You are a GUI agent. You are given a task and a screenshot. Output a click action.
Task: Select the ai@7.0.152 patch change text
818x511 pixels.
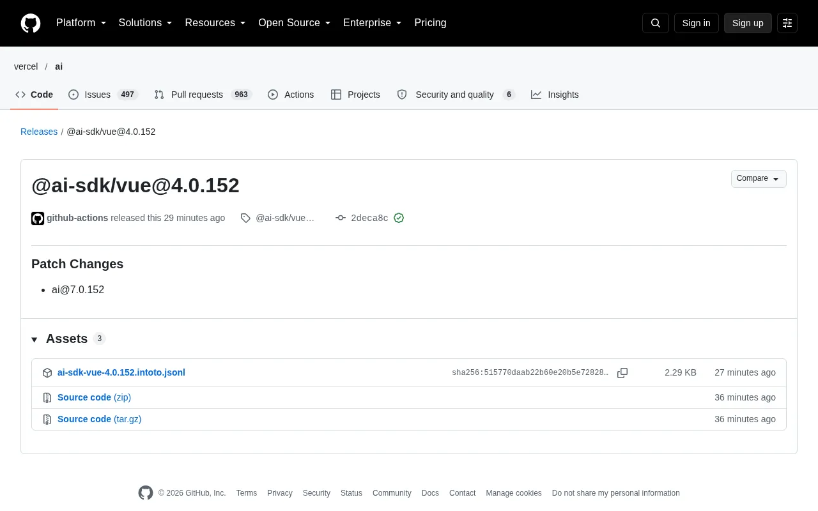point(78,290)
